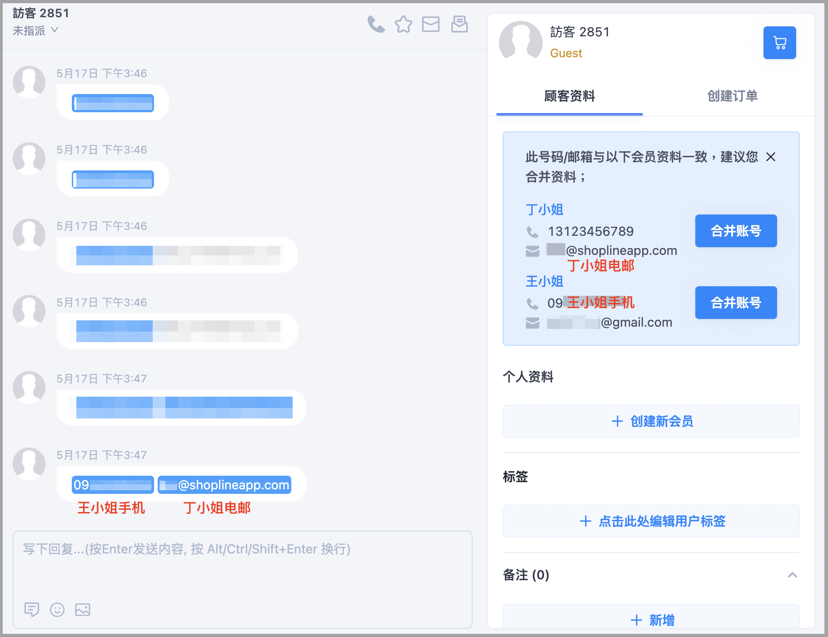Open the emoji picker

[57, 609]
